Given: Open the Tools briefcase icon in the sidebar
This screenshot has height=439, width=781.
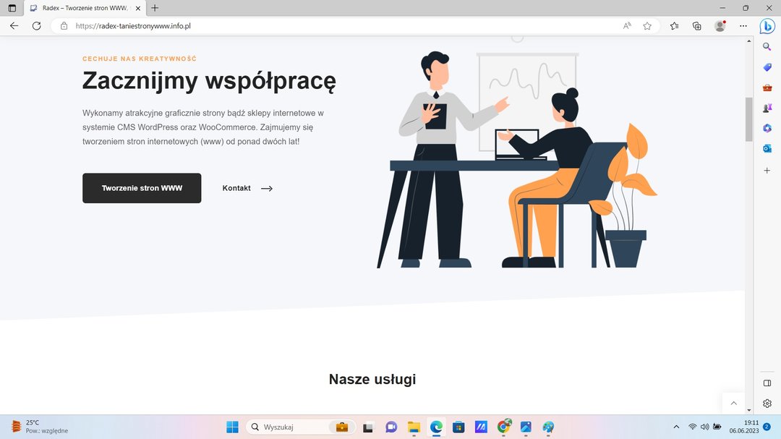Looking at the screenshot, I should [767, 88].
